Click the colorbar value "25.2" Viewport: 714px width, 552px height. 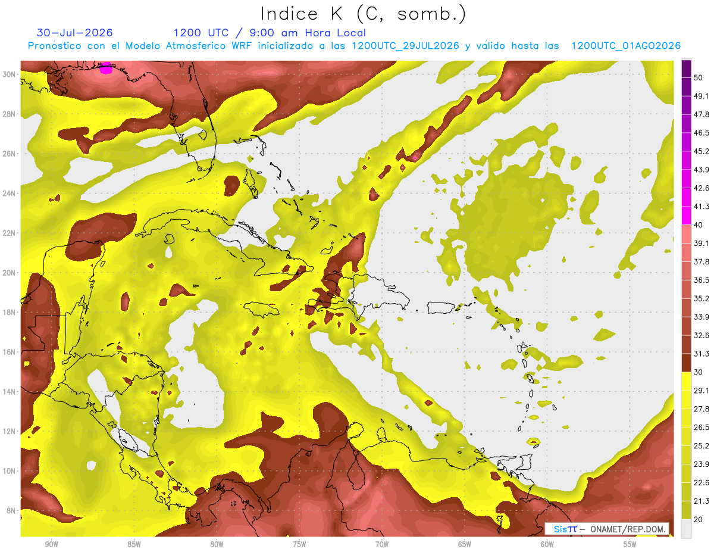click(x=702, y=446)
